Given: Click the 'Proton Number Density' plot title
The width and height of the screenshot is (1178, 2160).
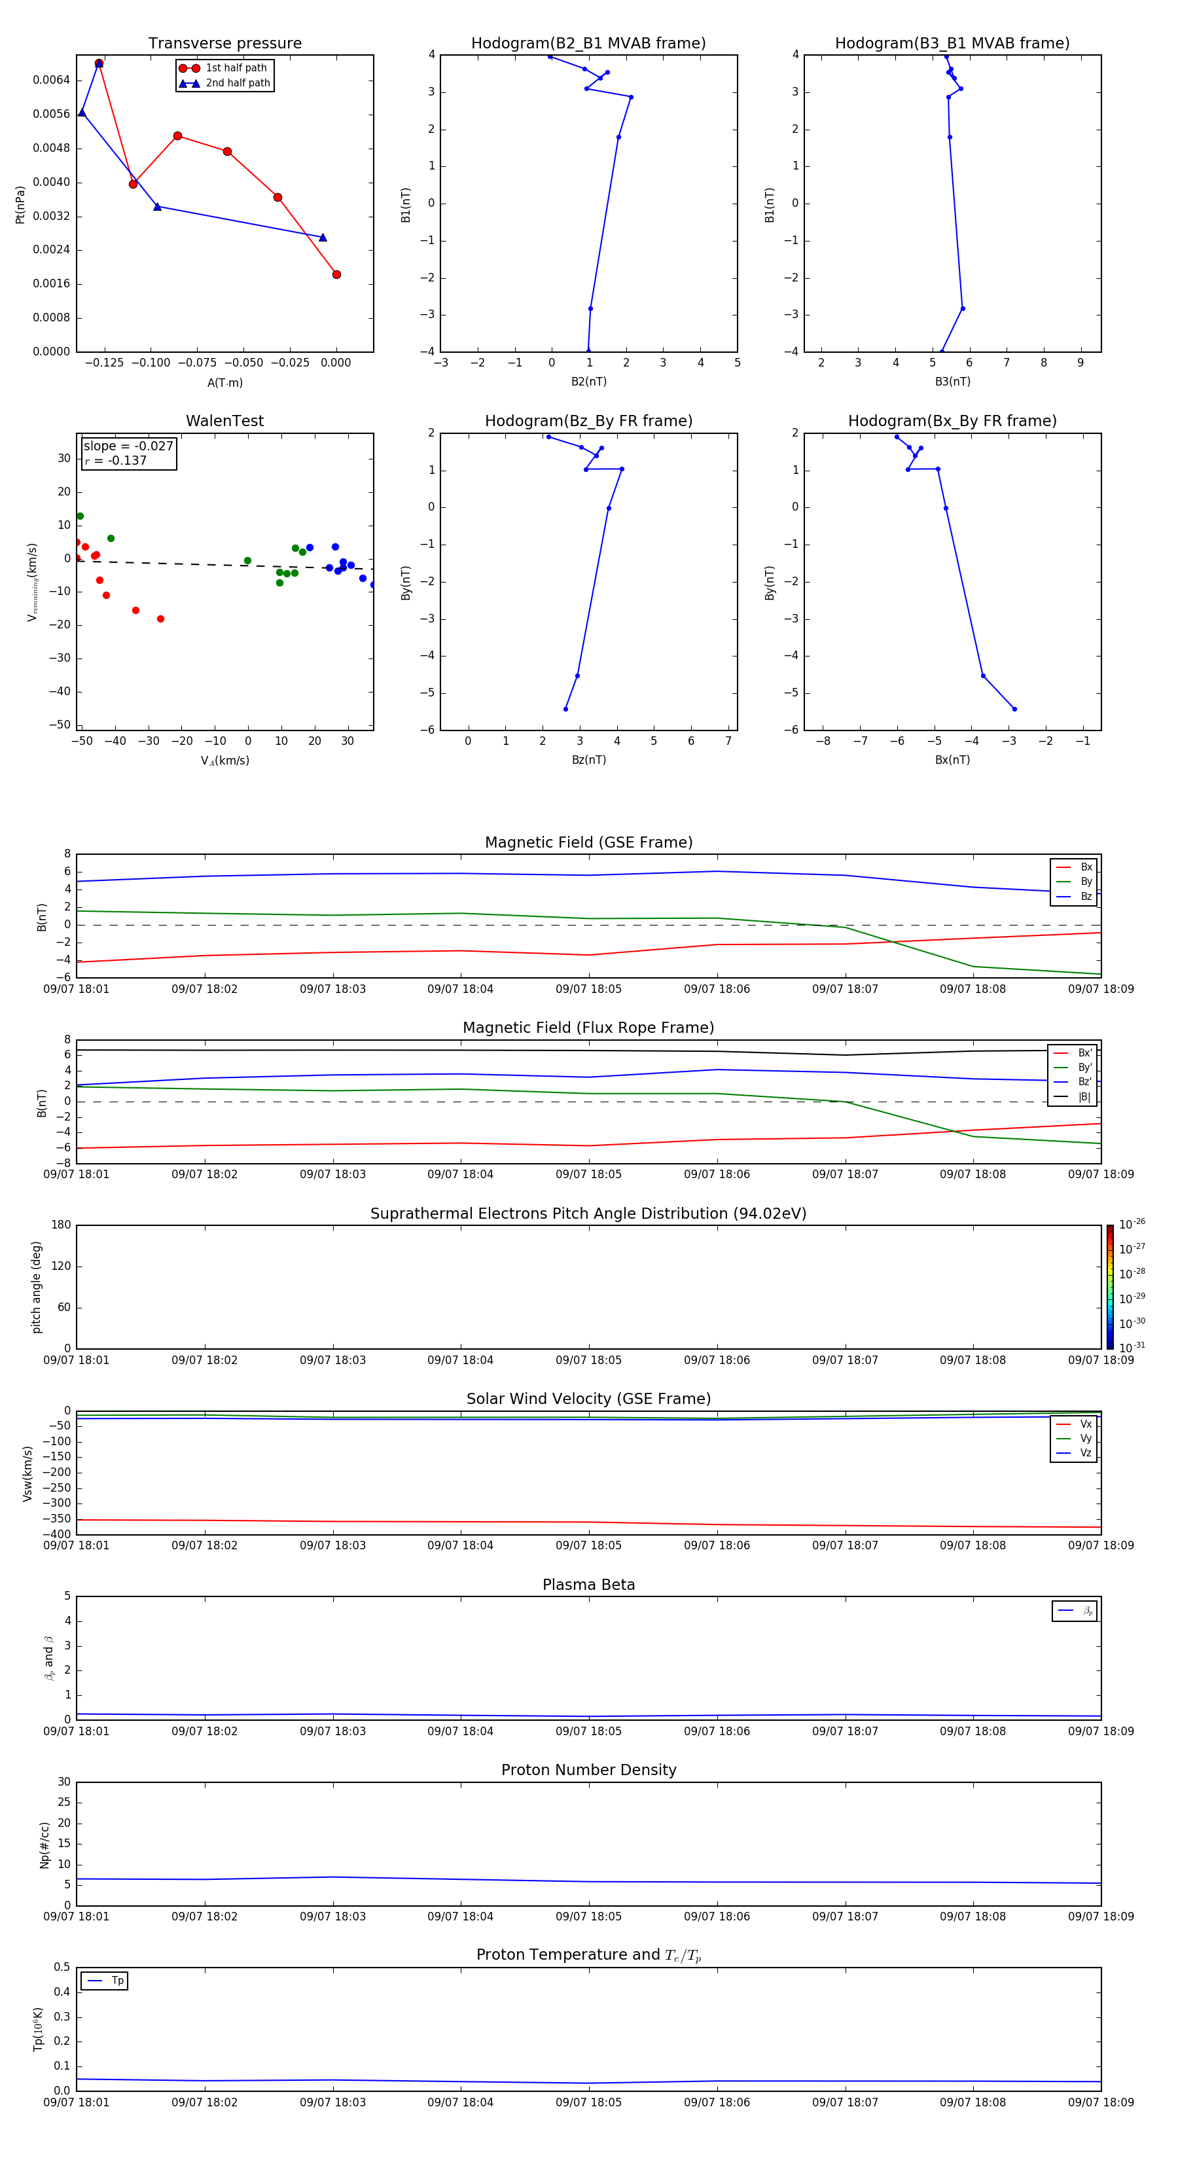Looking at the screenshot, I should pos(588,1770).
